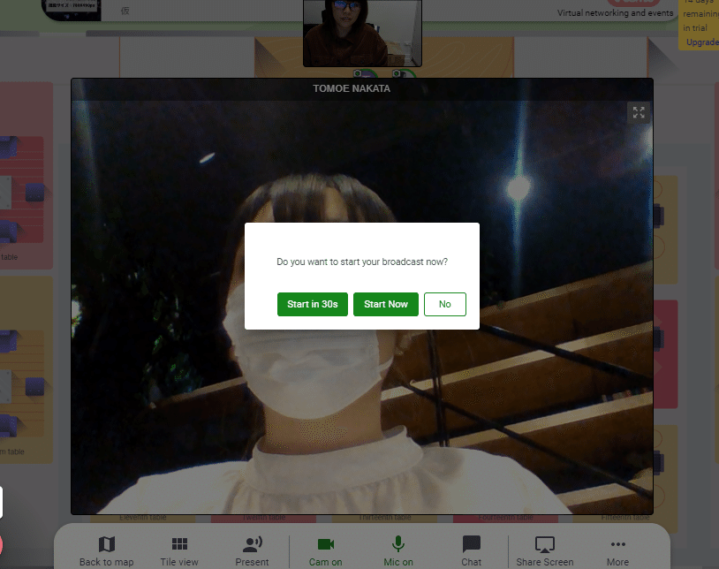Screen dimensions: 719x569
Task: Decline the broadcast by choosing No
Action: tap(445, 305)
